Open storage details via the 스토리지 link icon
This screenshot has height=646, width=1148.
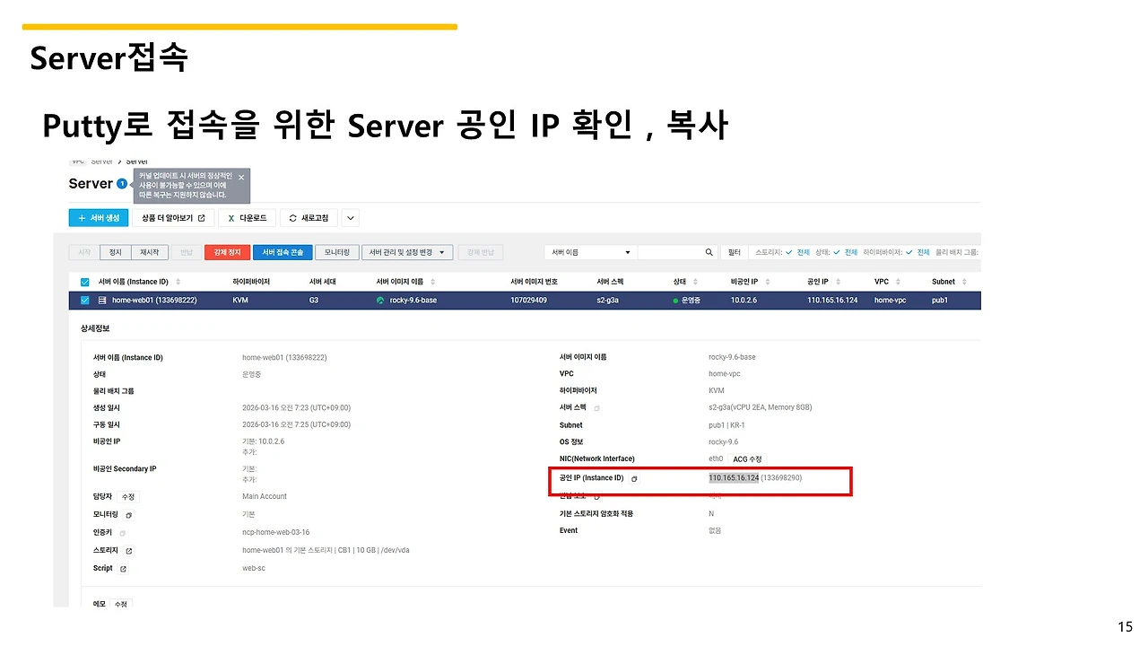tap(127, 550)
